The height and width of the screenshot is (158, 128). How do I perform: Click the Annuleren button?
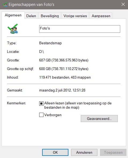pyautogui.click(x=84, y=152)
